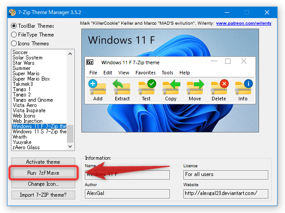Click the theme list scroll up arrow
This screenshot has width=285, height=213.
(x=70, y=54)
